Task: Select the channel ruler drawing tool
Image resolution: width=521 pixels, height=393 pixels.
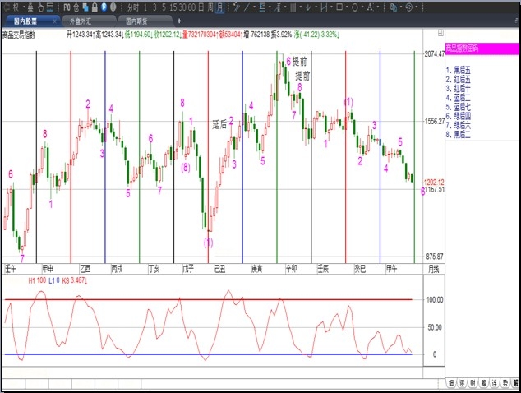Action: point(278,7)
